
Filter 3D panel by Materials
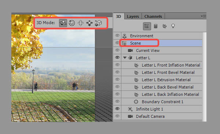point(164,26)
